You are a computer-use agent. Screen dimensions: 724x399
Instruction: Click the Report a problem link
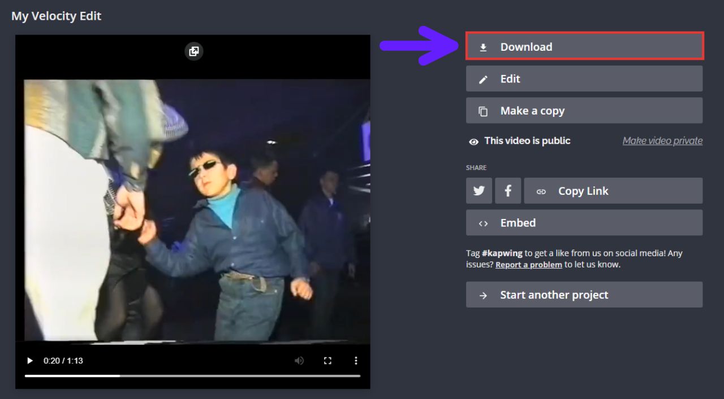coord(528,264)
